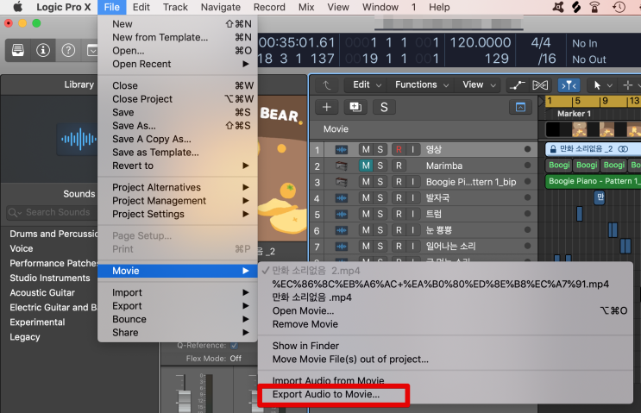The height and width of the screenshot is (413, 641).
Task: Click the library audio waveform patch icon
Action: click(x=79, y=140)
